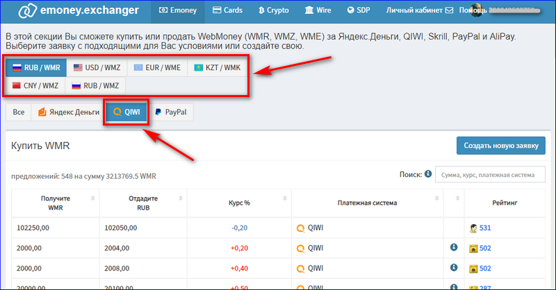Open the Emoney section tab
556x290 pixels.
[178, 10]
